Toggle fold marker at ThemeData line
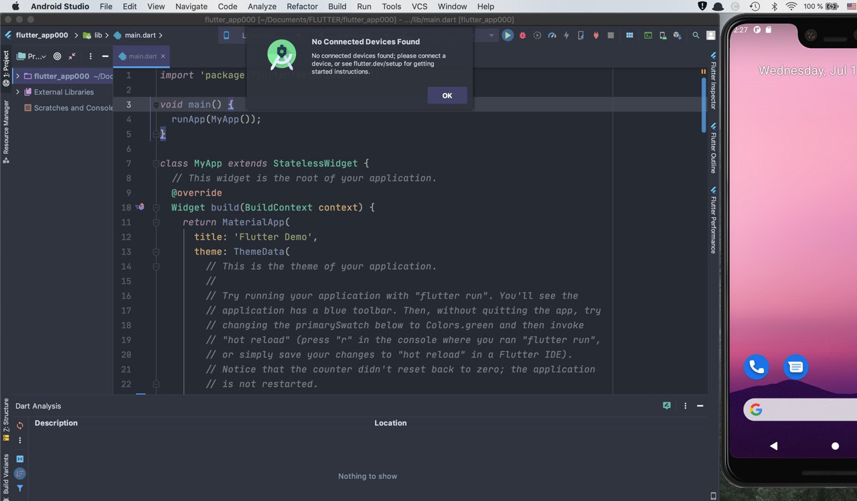Screen dimensions: 857x501 [x=155, y=252]
